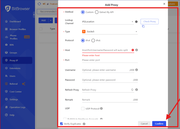Image resolution: width=180 pixels, height=129 pixels.
Task: Click the Refresh Proxy info icon
Action: click(137, 90)
